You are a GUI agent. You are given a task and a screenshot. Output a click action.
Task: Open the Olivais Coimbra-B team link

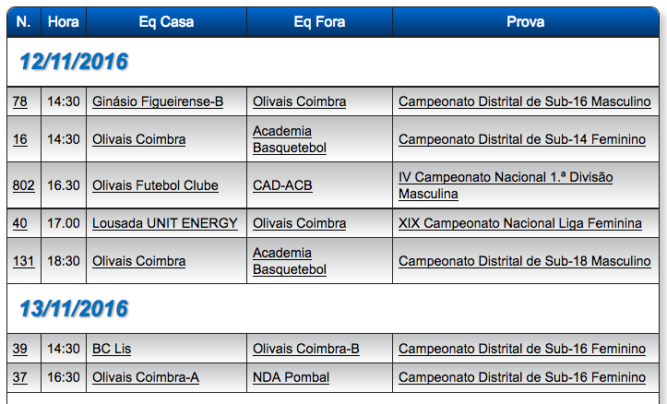[306, 350]
